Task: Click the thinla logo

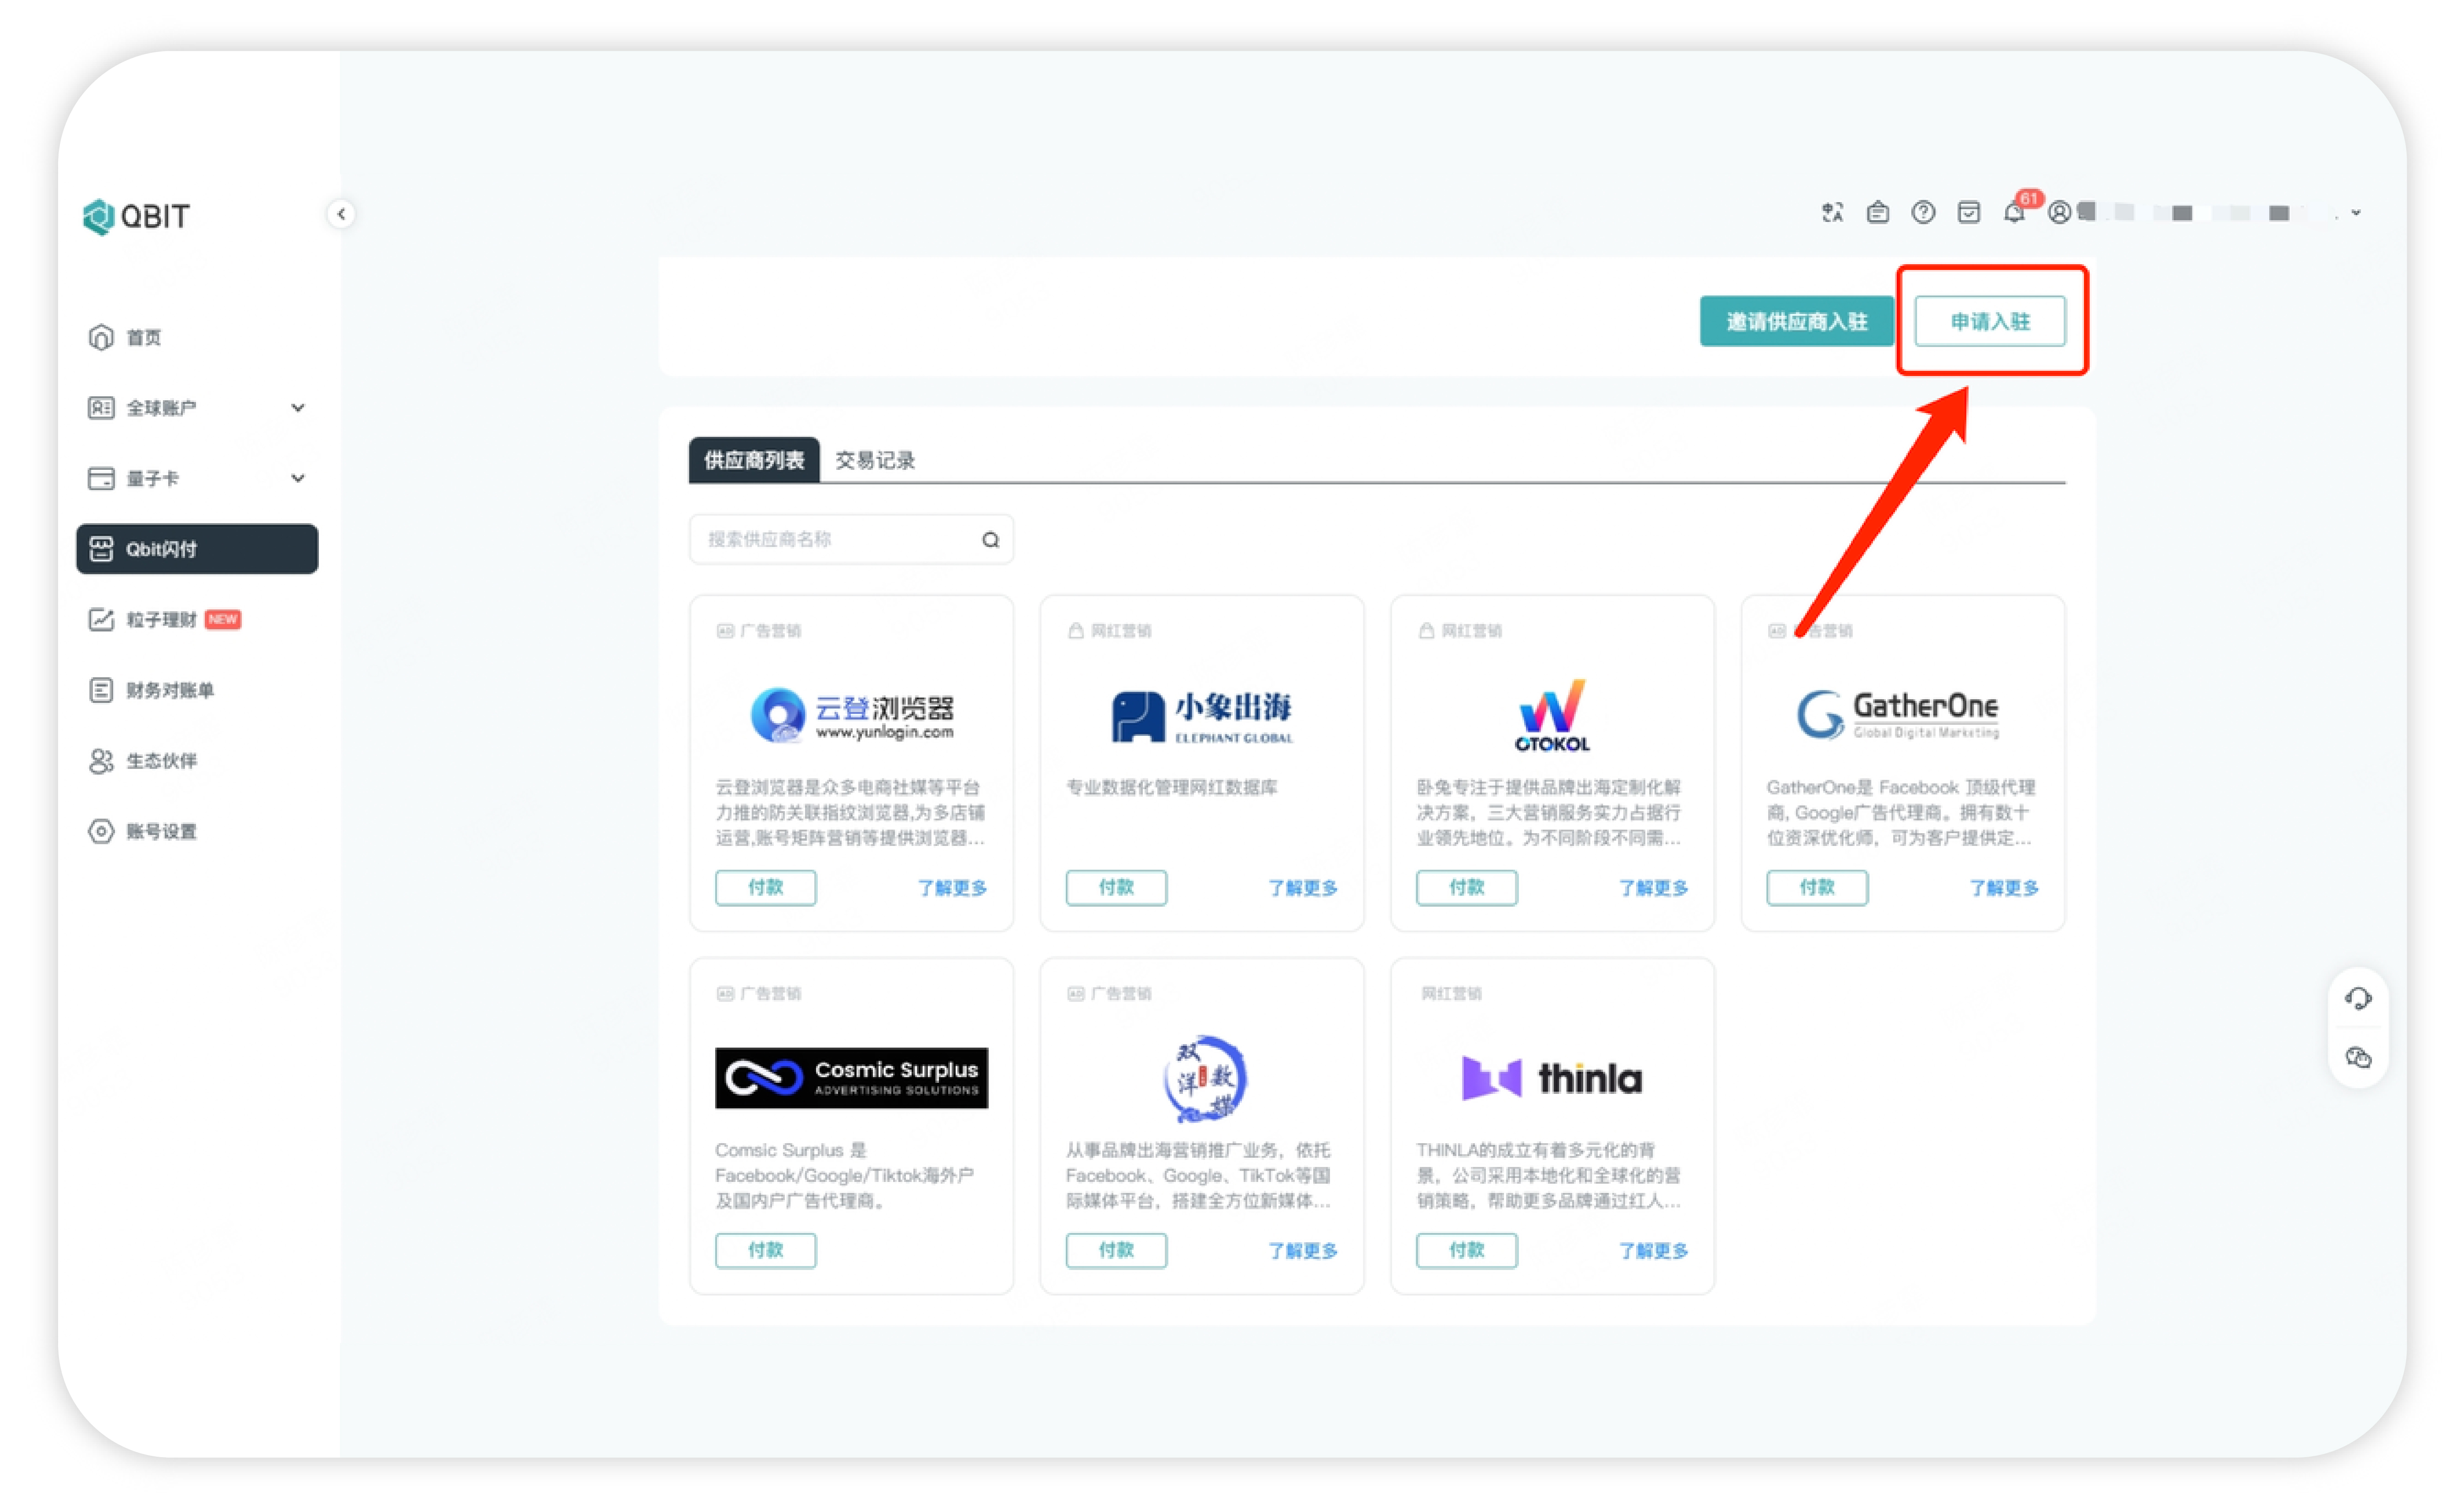Action: (x=1552, y=1078)
